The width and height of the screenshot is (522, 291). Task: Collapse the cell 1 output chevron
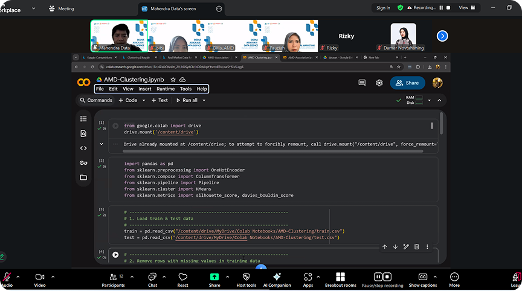click(101, 144)
